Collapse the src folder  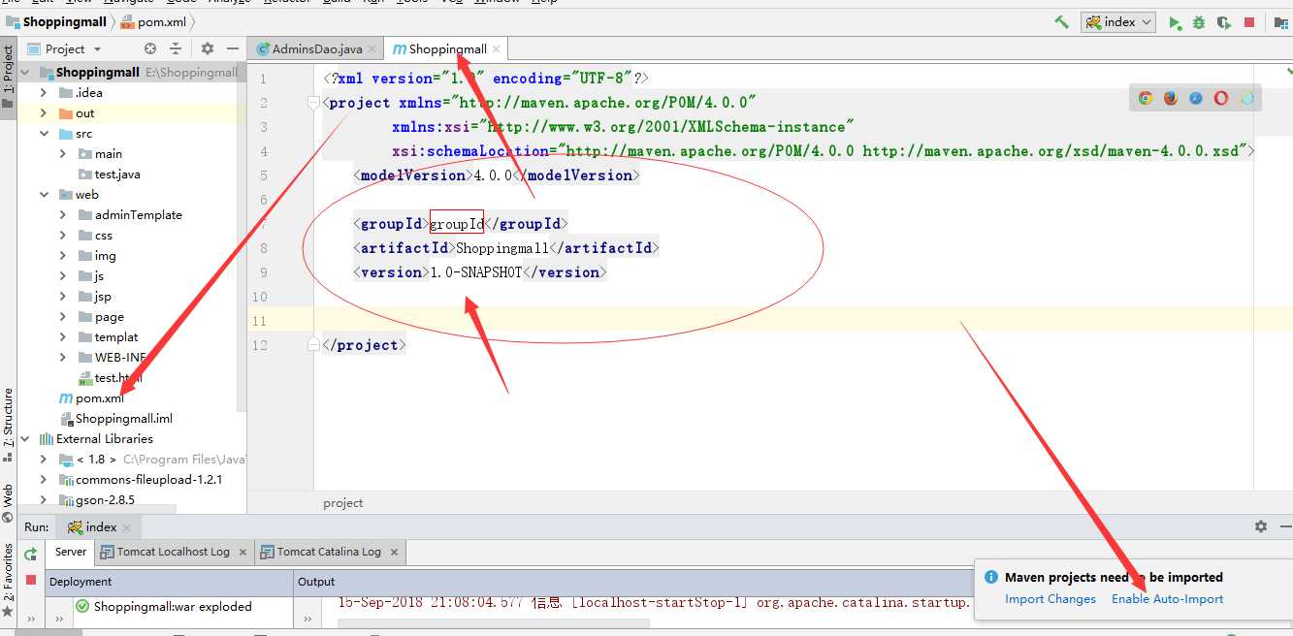tap(44, 134)
